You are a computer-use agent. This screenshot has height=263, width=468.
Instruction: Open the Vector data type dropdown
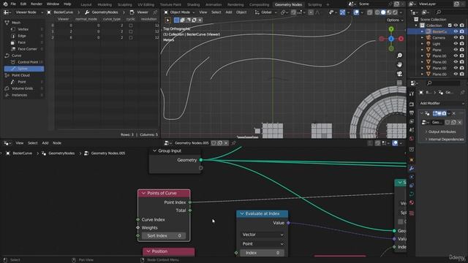click(x=263, y=235)
